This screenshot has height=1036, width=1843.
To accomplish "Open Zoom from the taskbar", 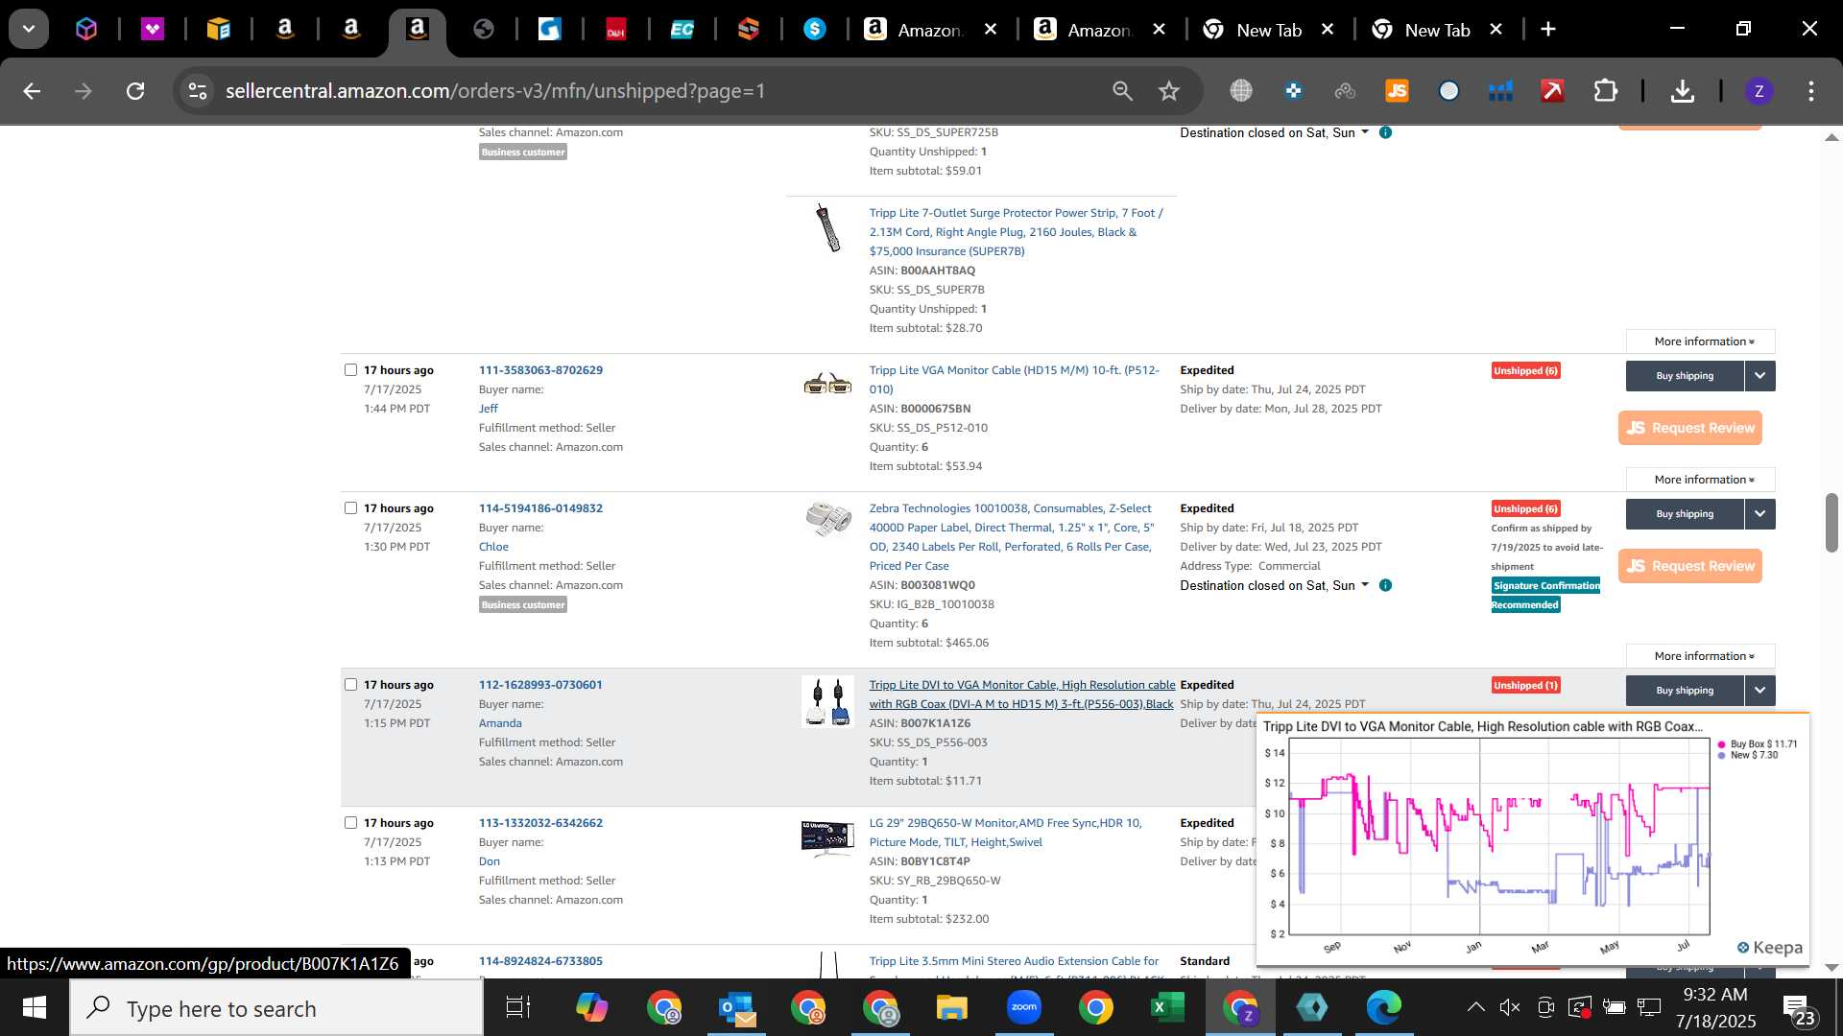I will point(1023,1008).
